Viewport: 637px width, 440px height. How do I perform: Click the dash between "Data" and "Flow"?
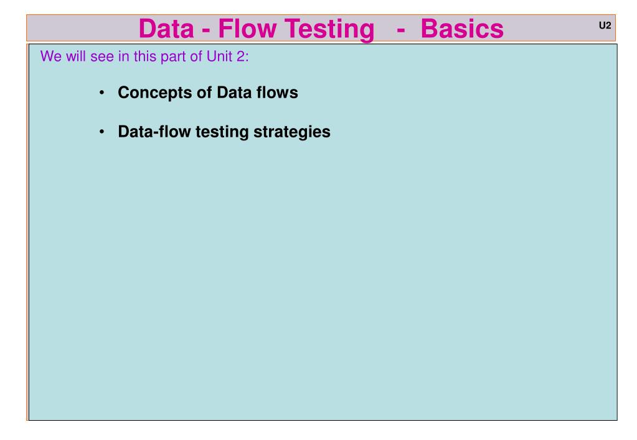click(206, 31)
